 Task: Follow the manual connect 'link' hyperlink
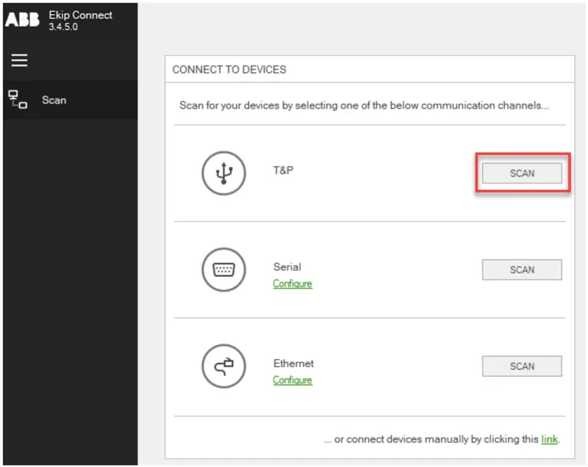(x=549, y=439)
